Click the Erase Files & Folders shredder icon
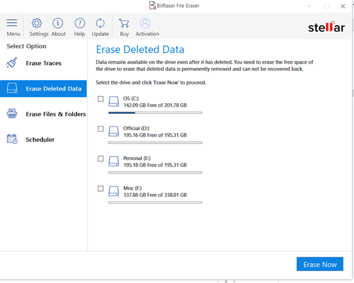The width and height of the screenshot is (354, 283). click(12, 113)
